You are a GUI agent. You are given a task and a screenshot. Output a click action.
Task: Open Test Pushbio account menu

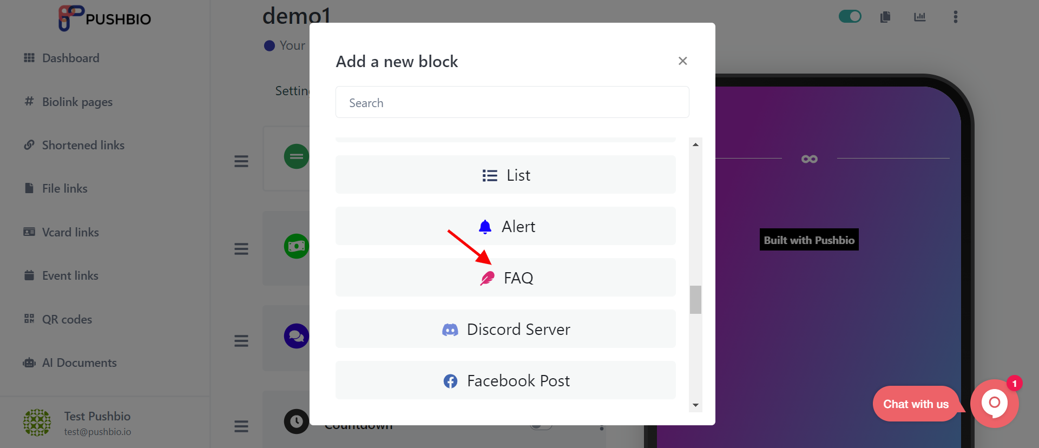[x=77, y=423]
